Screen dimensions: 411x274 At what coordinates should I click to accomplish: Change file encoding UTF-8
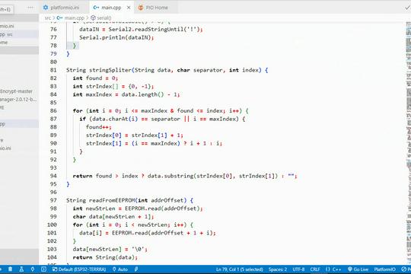click(x=298, y=269)
